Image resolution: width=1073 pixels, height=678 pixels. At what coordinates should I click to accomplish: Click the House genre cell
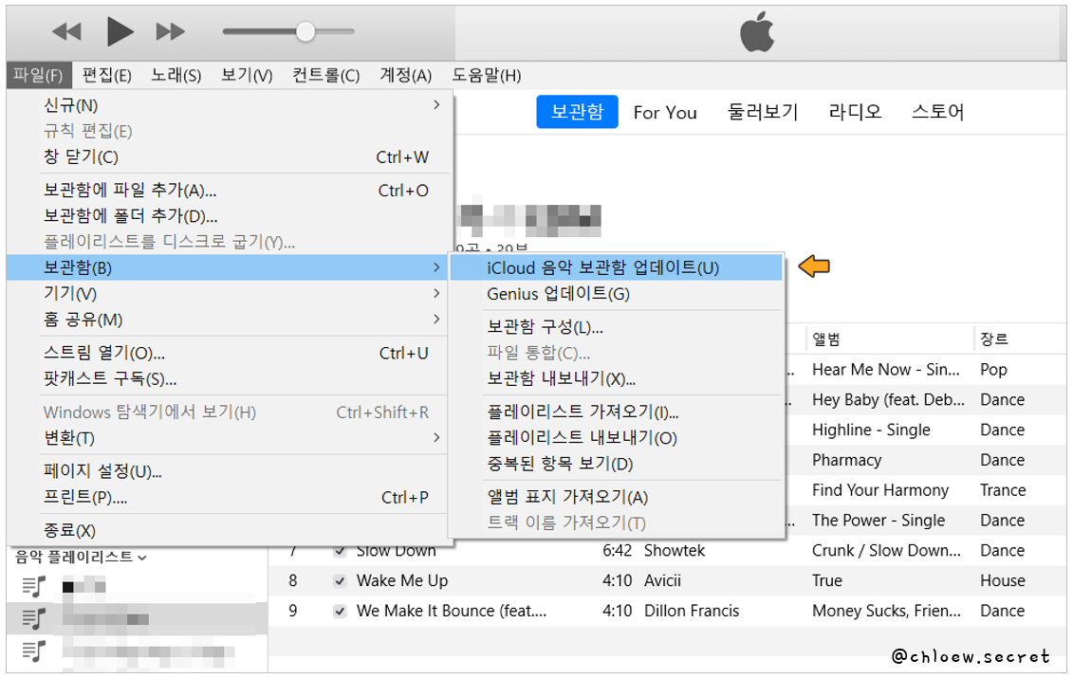pos(1003,581)
